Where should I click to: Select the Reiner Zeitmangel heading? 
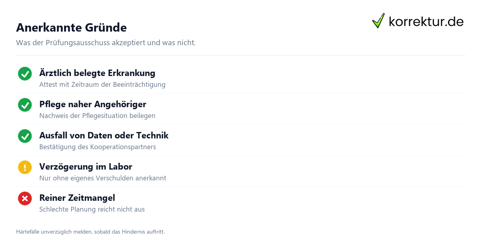tap(77, 198)
